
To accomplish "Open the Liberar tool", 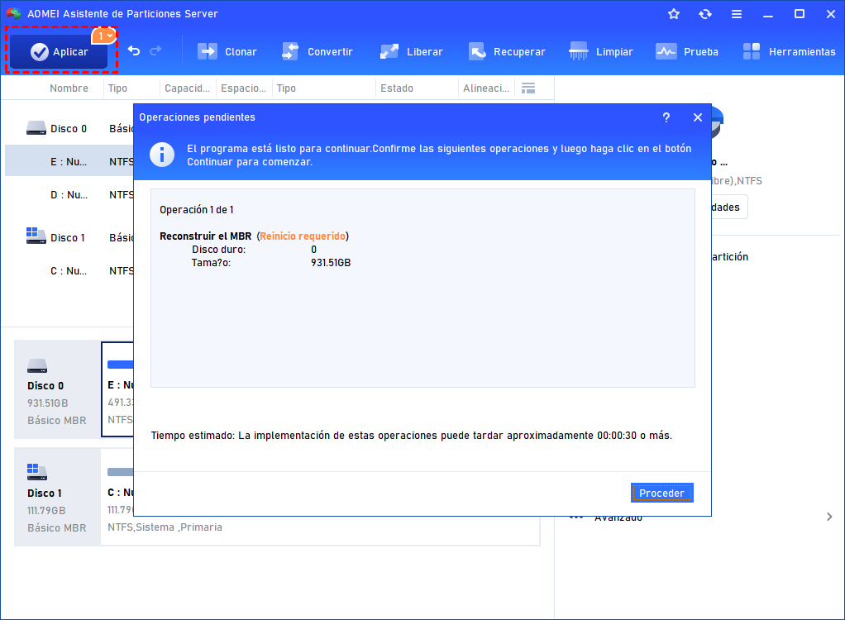I will [x=411, y=52].
